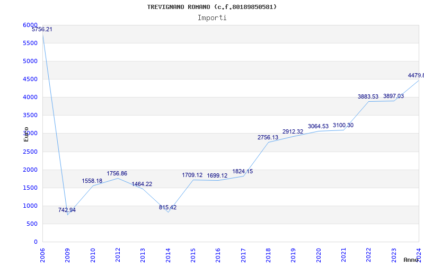Click the y-axis tick 2000
Image resolution: width=424 pixels, height=265 pixels.
point(30,170)
